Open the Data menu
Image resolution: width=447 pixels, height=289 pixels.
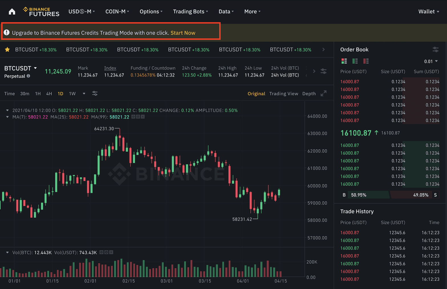(226, 12)
